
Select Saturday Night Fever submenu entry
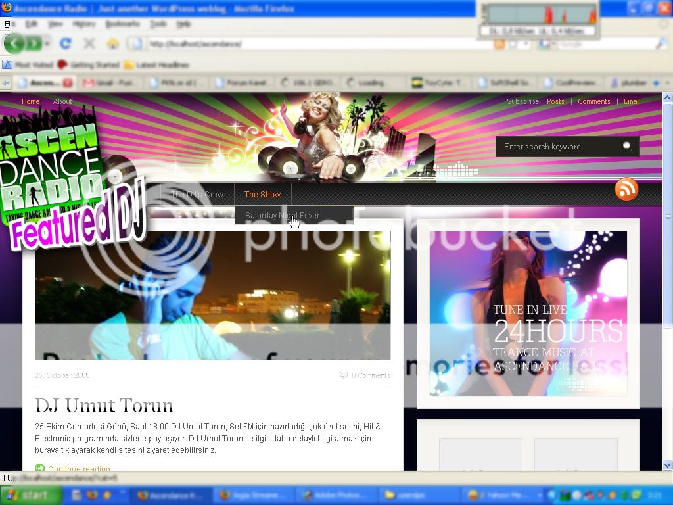pyautogui.click(x=294, y=215)
